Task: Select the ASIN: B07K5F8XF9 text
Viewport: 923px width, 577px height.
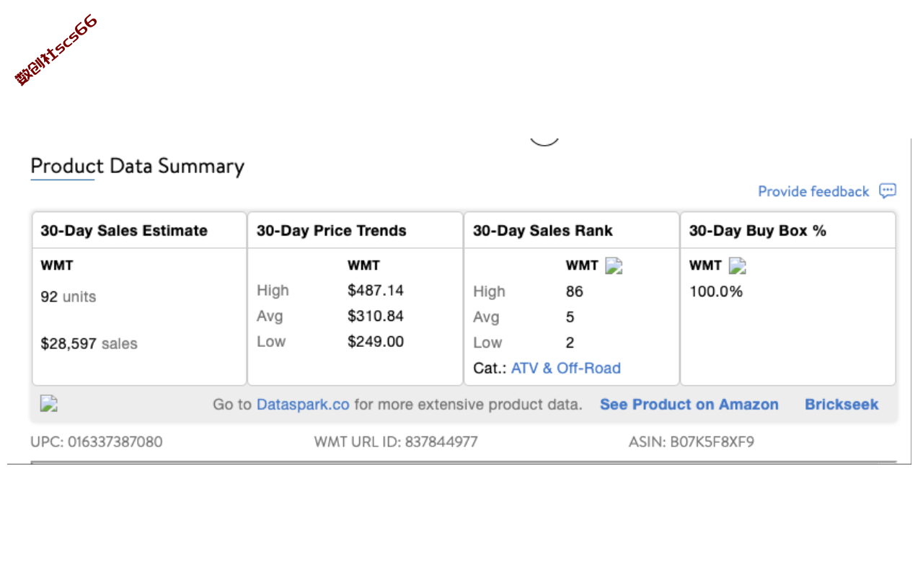Action: (x=692, y=441)
